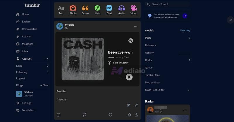Open Blog settings

(x=152, y=82)
